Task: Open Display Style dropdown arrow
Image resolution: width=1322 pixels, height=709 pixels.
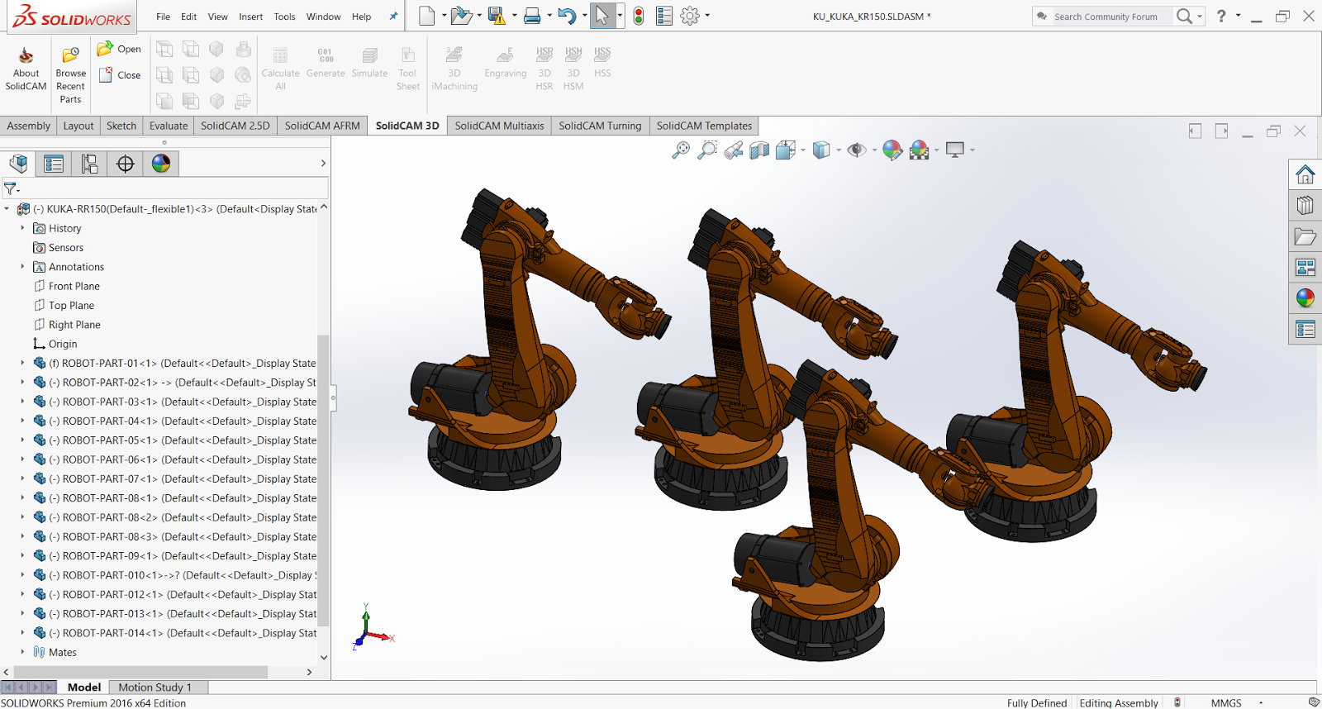Action: point(839,150)
